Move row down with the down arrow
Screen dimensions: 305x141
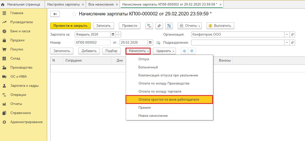tap(192, 51)
